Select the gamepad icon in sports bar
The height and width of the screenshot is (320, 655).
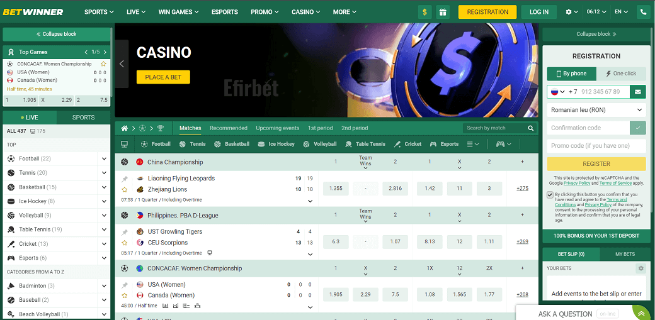tap(503, 144)
